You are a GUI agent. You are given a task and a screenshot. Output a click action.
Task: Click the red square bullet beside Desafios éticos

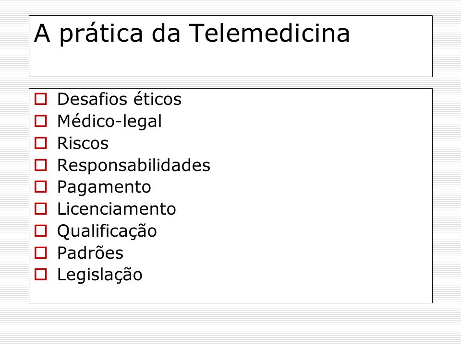[x=40, y=99]
